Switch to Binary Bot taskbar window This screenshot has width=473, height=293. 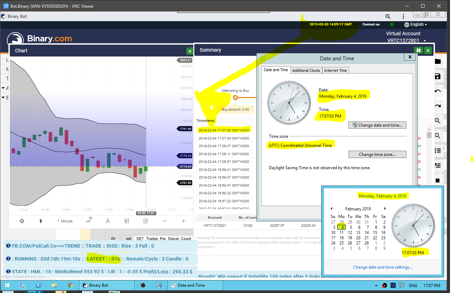106,285
